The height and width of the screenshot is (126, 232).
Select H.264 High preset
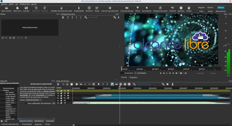pyautogui.click(x=11, y=98)
